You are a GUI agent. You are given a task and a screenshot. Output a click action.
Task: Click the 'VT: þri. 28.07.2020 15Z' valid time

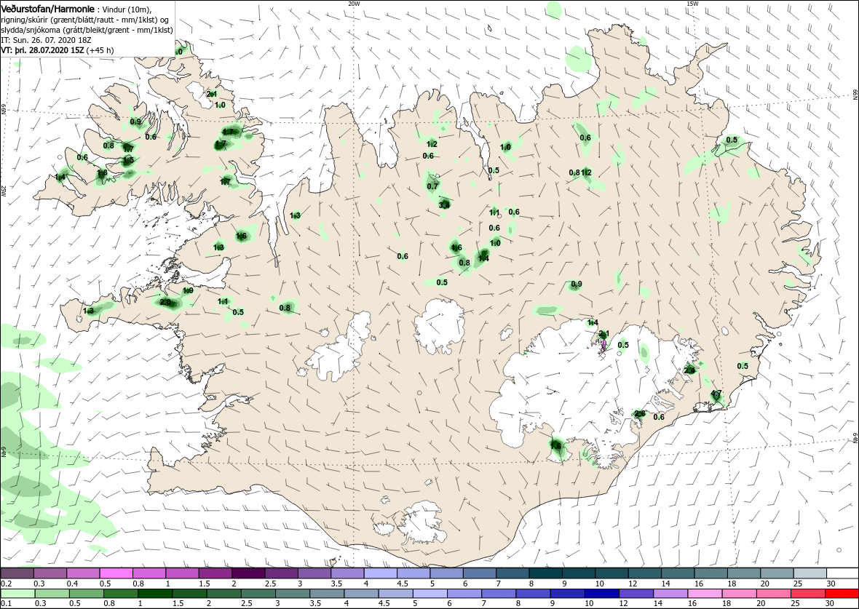click(42, 49)
